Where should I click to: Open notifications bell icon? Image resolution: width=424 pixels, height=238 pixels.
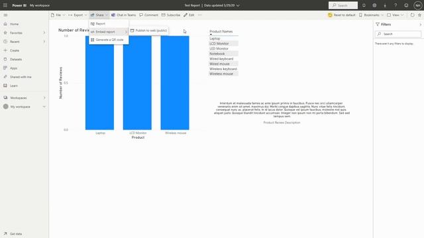(364, 5)
